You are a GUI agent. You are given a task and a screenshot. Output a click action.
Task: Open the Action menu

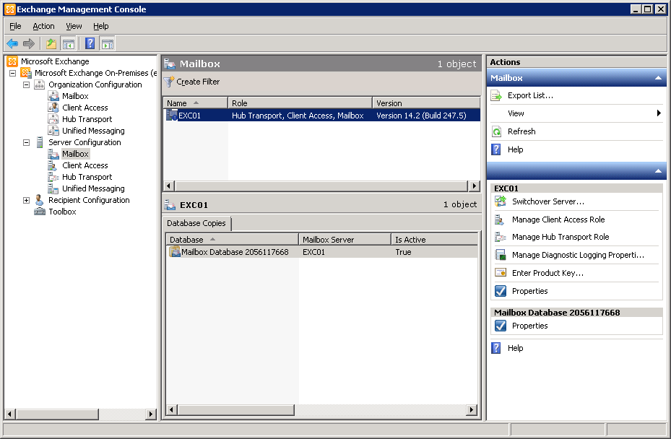pos(43,26)
